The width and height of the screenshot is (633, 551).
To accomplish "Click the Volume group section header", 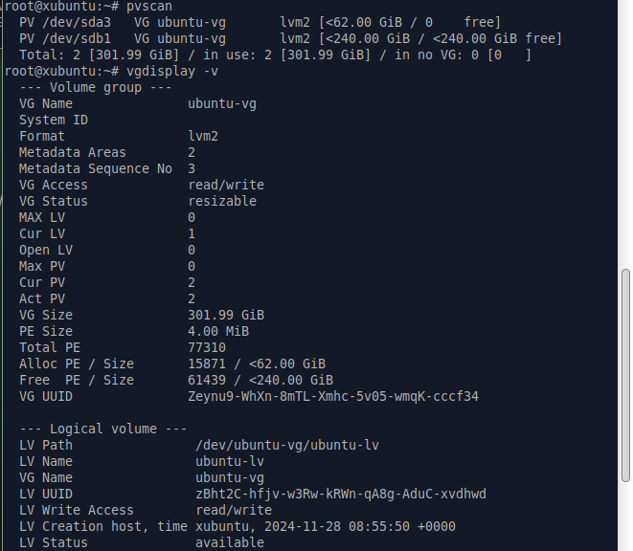I will click(95, 88).
